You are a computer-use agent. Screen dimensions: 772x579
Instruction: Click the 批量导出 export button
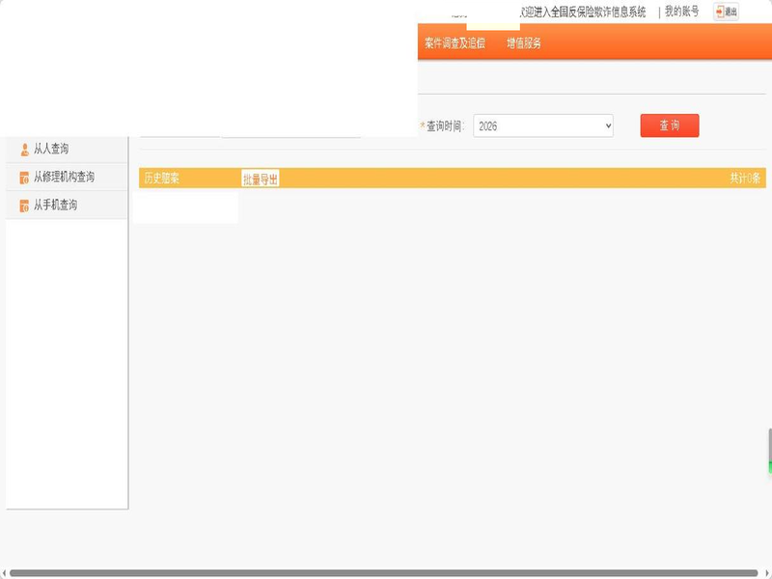[x=260, y=179]
